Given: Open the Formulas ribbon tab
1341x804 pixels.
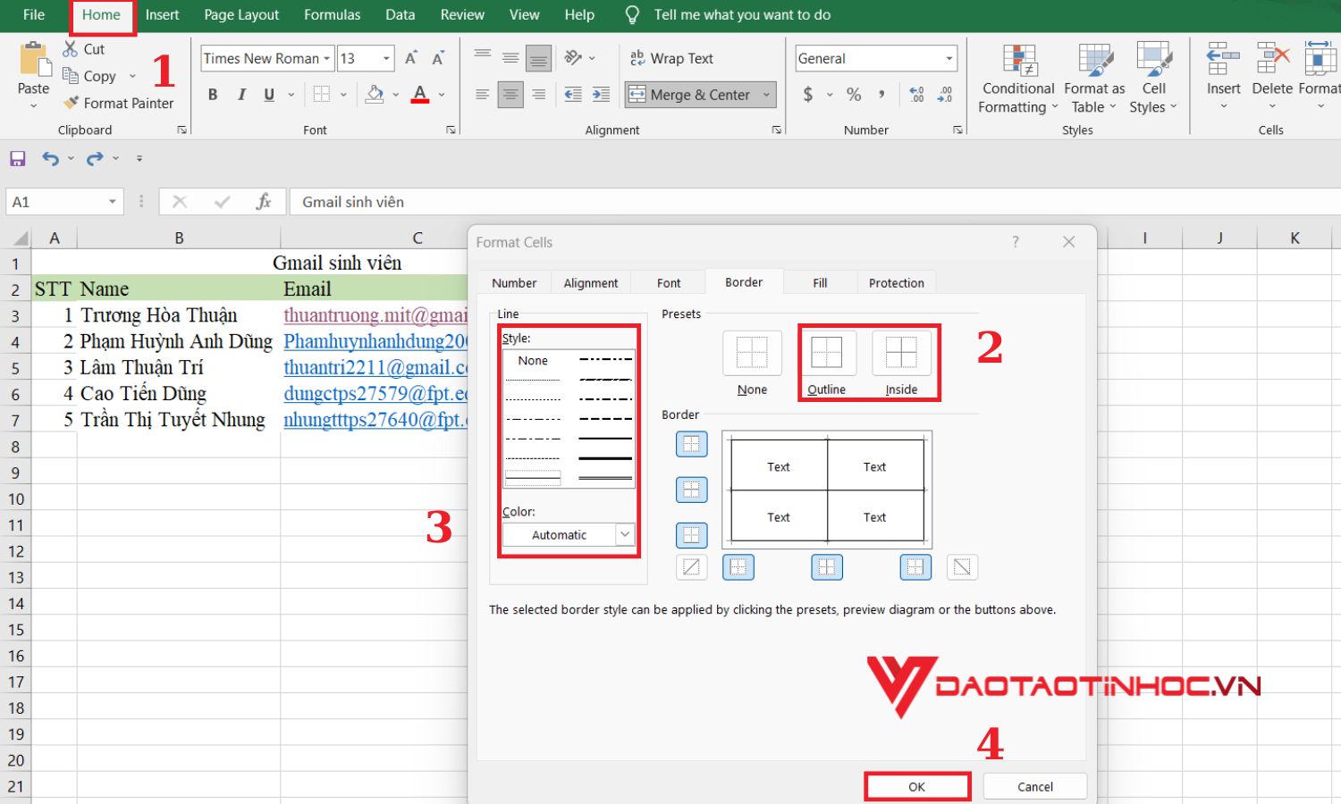Looking at the screenshot, I should coord(332,14).
